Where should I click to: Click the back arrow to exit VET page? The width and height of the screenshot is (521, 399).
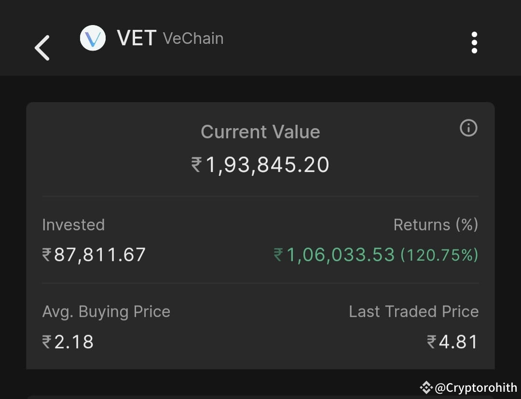42,48
